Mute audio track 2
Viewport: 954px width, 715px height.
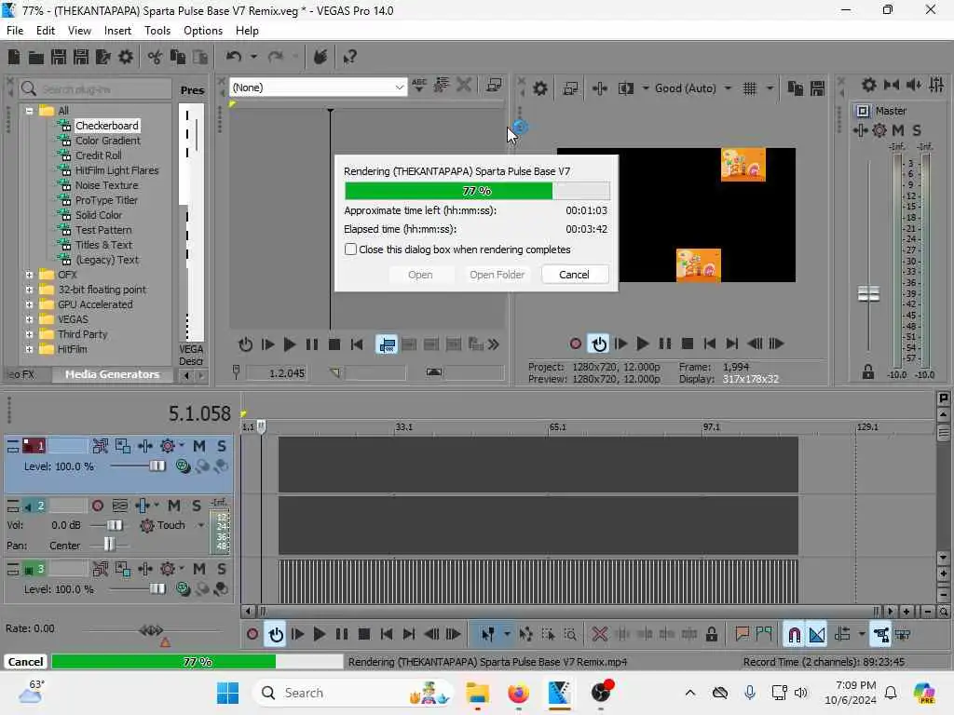[x=174, y=506]
